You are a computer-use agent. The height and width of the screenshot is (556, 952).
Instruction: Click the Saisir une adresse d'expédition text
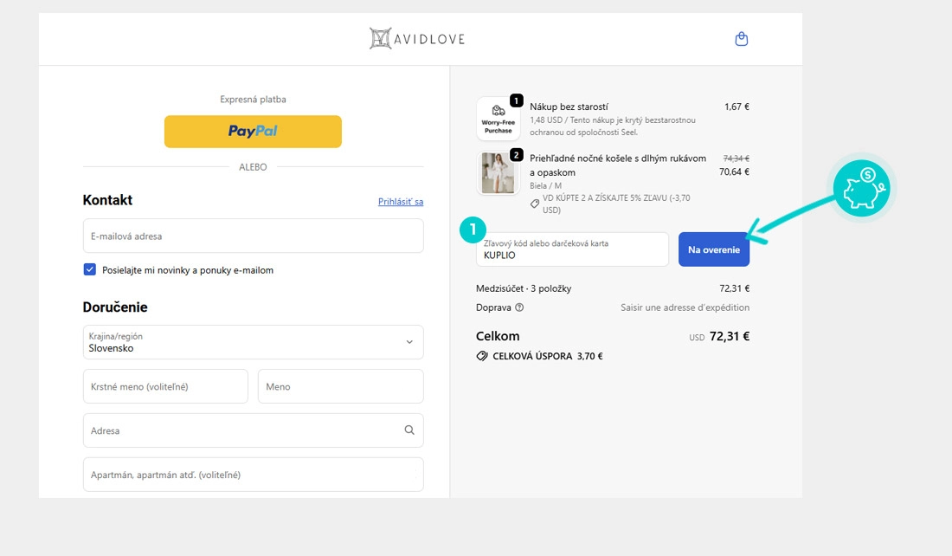(x=685, y=307)
